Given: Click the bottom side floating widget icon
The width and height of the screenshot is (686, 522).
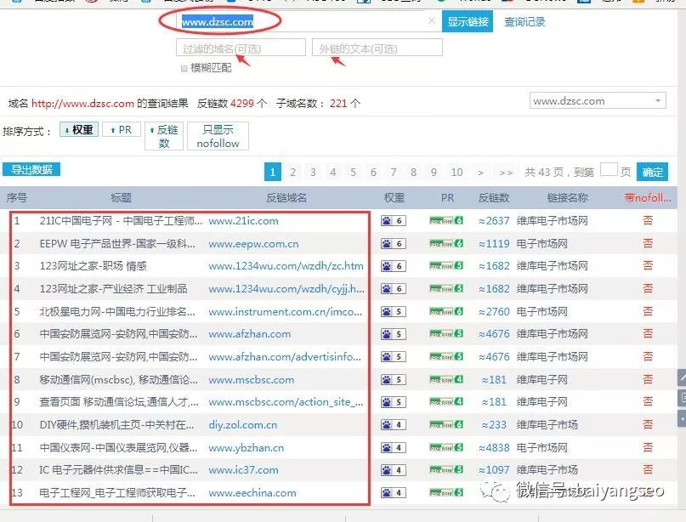Looking at the screenshot, I should click(682, 418).
